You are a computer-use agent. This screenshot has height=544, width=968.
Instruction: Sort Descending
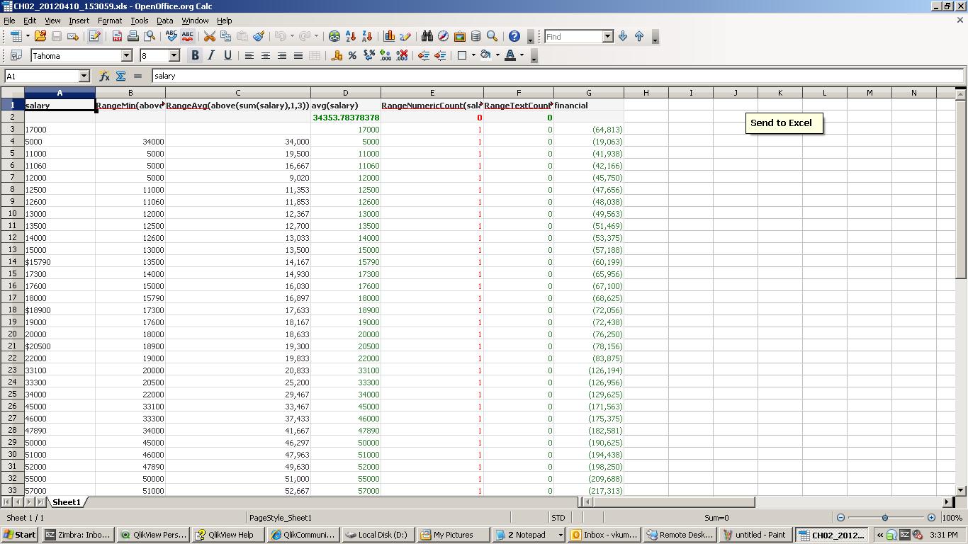pyautogui.click(x=367, y=36)
